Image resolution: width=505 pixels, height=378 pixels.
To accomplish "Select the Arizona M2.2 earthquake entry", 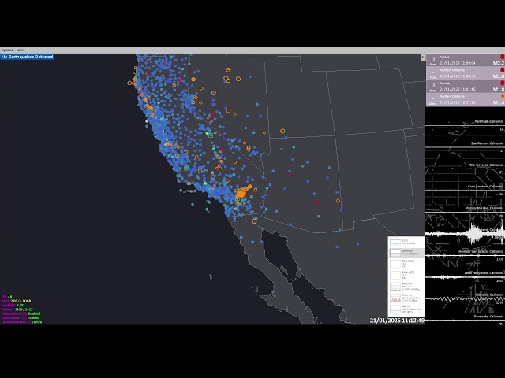I will point(466,60).
